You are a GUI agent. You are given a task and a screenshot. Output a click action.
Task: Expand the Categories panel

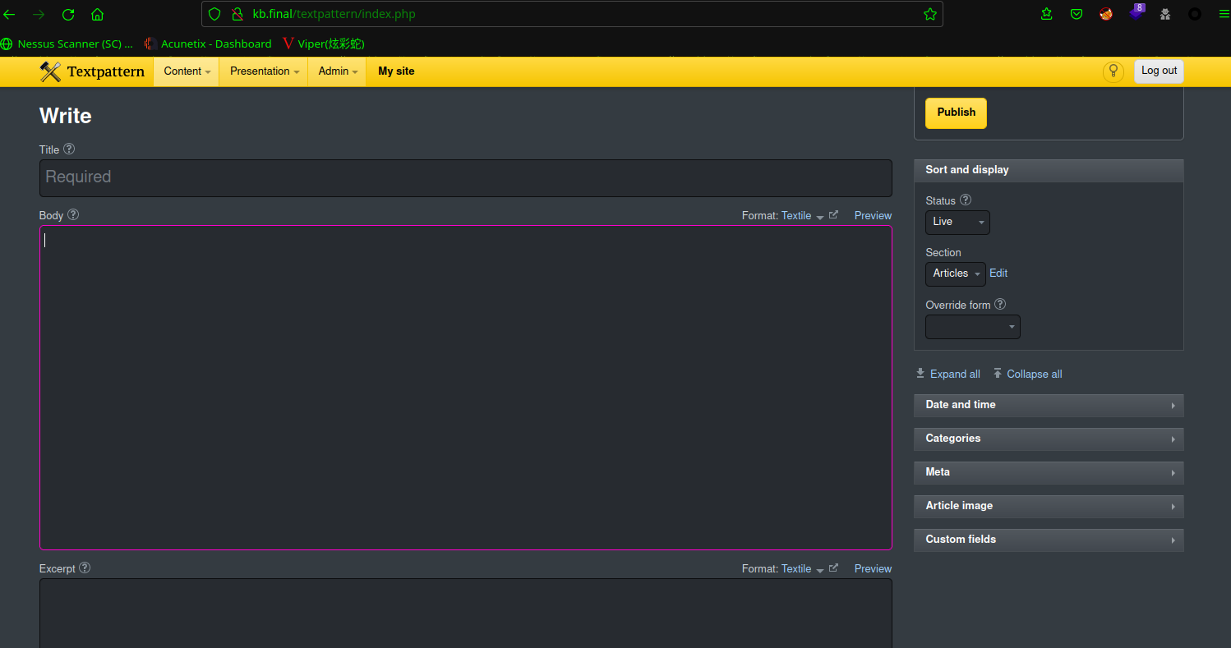(1049, 439)
